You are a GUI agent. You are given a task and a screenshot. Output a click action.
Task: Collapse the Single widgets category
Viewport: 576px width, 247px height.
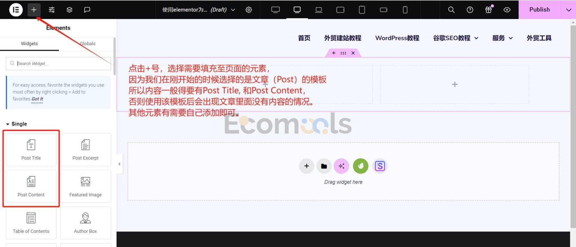point(16,124)
